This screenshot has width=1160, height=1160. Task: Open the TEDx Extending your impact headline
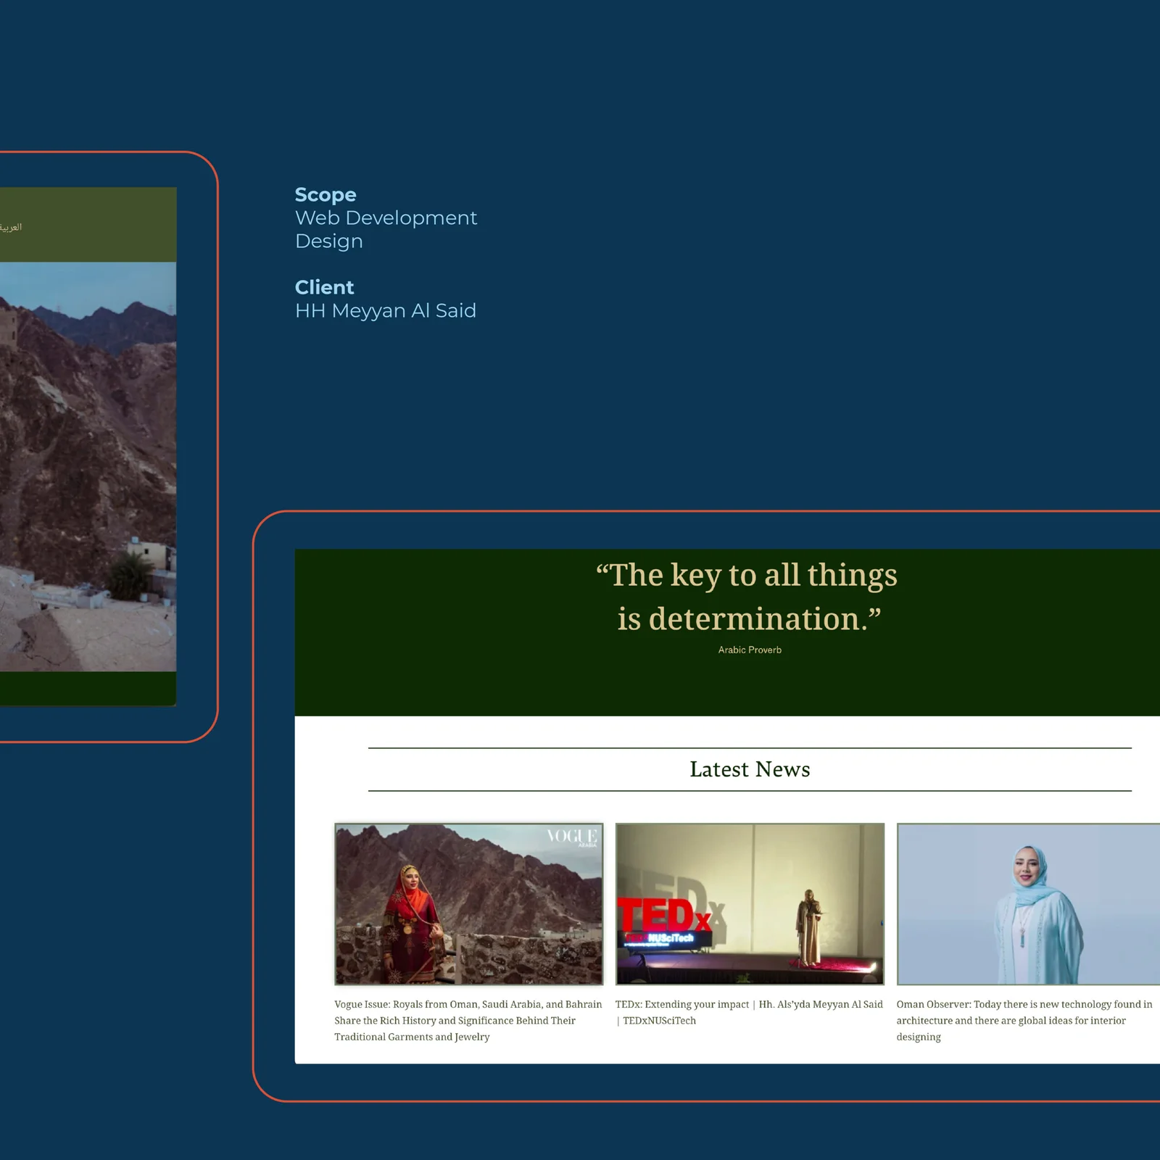749,1012
